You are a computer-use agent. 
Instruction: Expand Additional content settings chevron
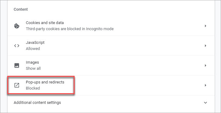[205, 103]
